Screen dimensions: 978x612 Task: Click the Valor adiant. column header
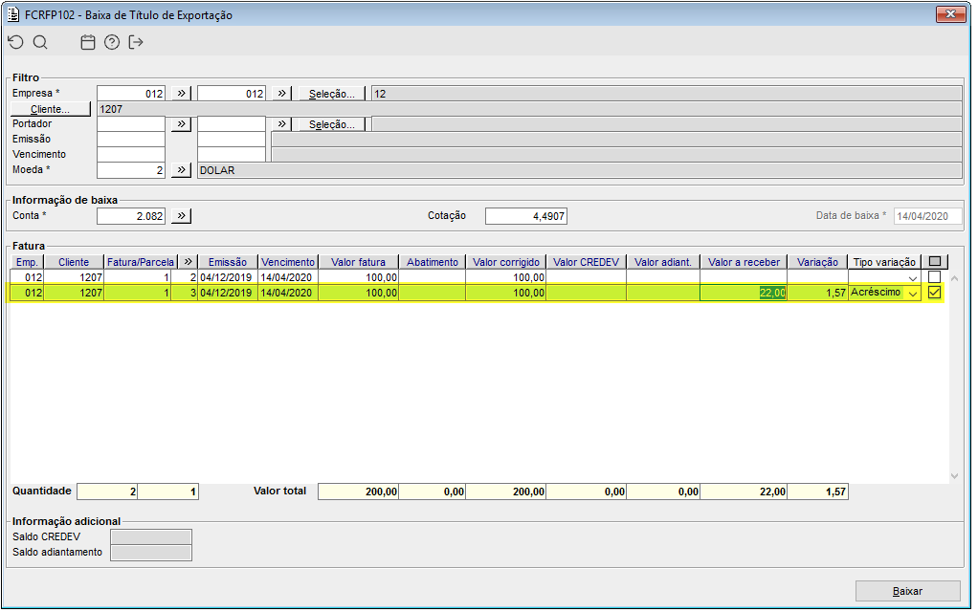tap(663, 262)
